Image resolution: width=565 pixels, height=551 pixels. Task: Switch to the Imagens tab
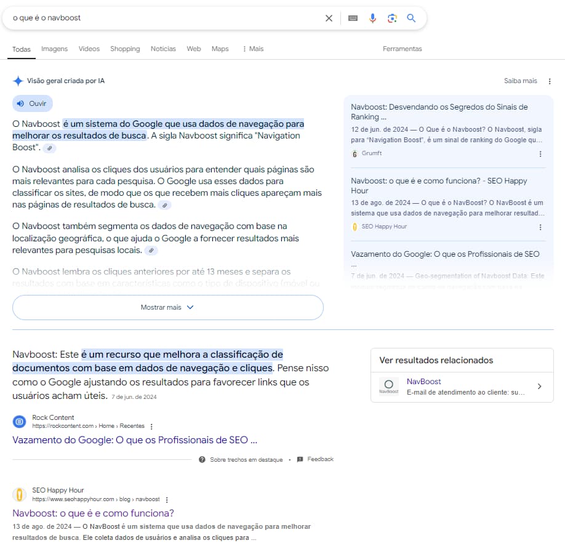[x=54, y=49]
